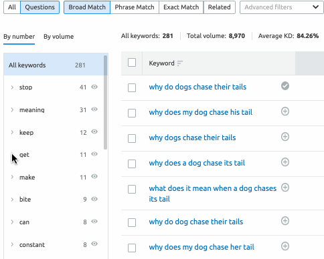Screen dimensions: 324x259
Task: Open the Advanced filters dropdown
Action: [282, 7]
